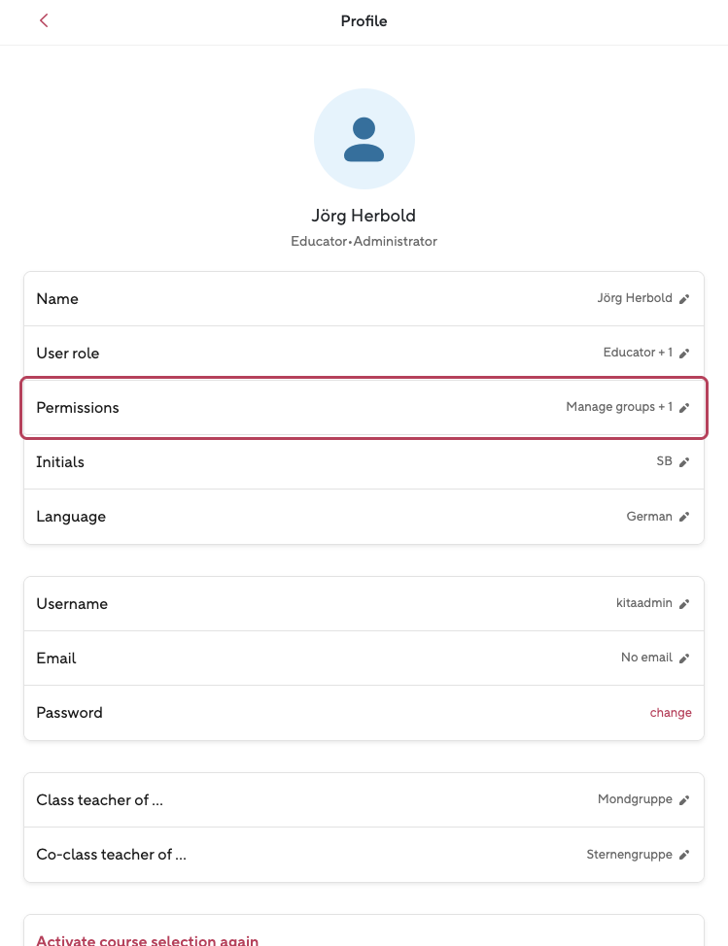Viewport: 728px width, 946px height.
Task: Click the back arrow icon
Action: (x=44, y=21)
